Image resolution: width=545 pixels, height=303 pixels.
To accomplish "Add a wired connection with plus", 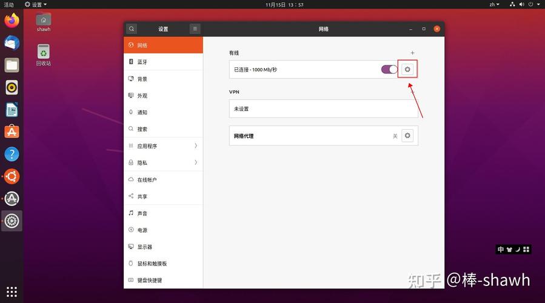I will coord(412,53).
